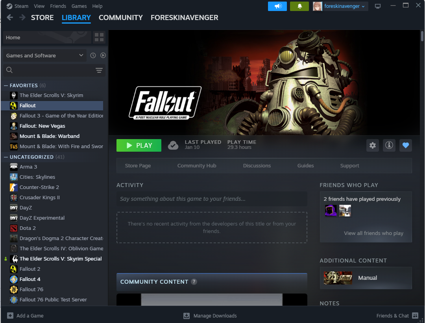Show ready-to-play games with play-circle icon
Image resolution: width=425 pixels, height=323 pixels.
[103, 55]
